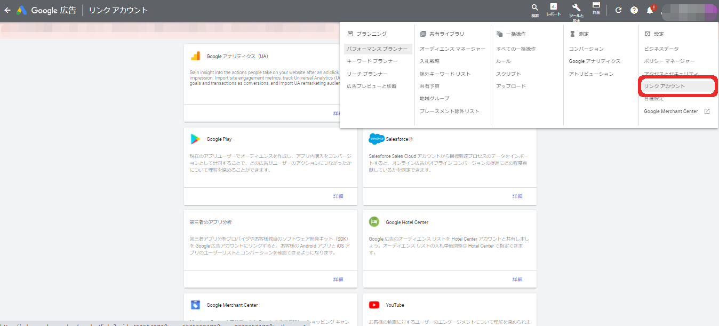This screenshot has width=719, height=326.
Task: Open Google Merchant Center menu link
Action: click(671, 111)
